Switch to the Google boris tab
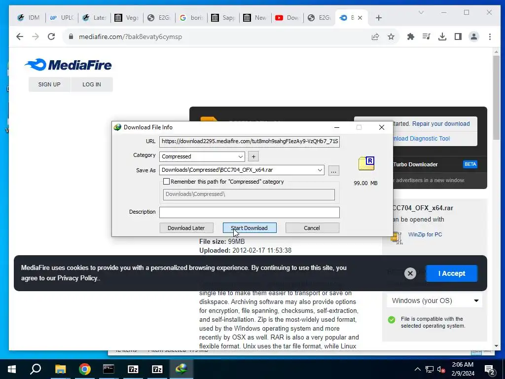 click(191, 18)
